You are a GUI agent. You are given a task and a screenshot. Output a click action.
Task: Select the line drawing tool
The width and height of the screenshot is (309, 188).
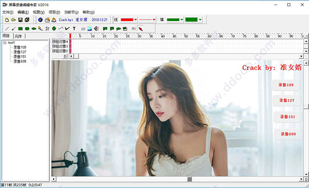click(7, 29)
